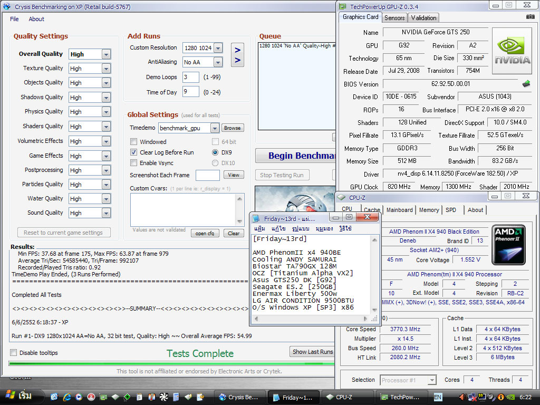This screenshot has height=405, width=540.
Task: Uncheck Clear Log Before Run
Action: pyautogui.click(x=134, y=152)
